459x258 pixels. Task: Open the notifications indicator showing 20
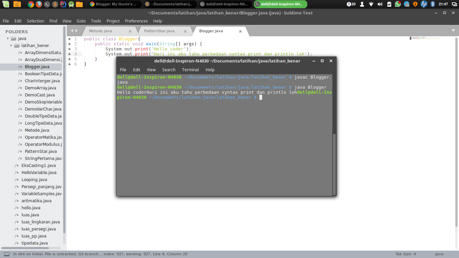tap(351, 4)
